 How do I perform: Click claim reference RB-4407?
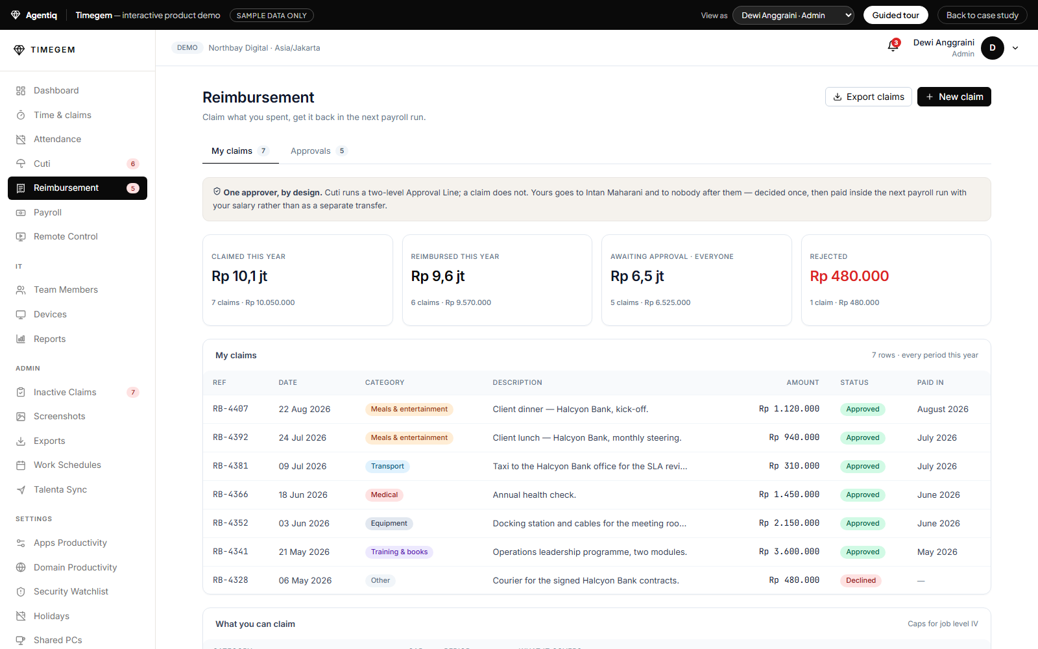(230, 409)
